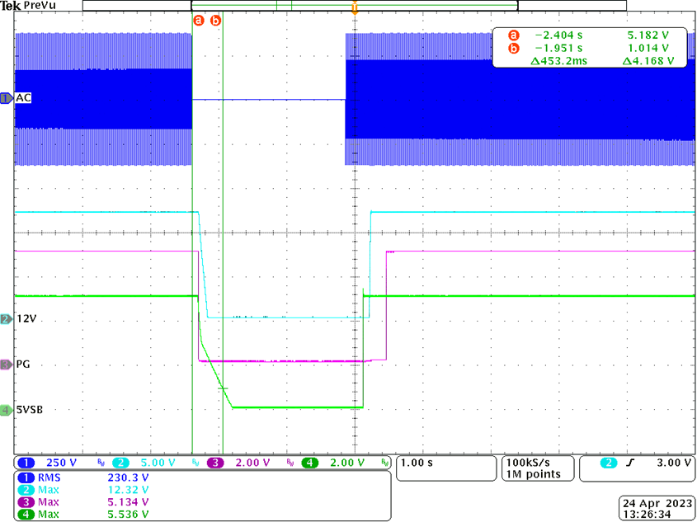Click the date 24 Apr 2023 readout
Viewport: 697px width, 522px height.
658,504
